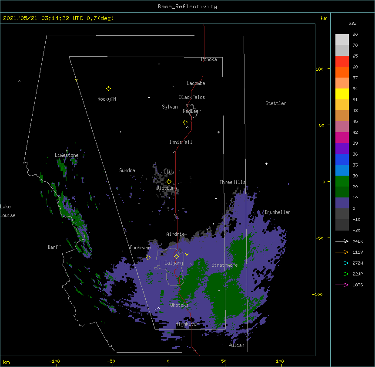Screen dimensions: 375x367
Task: Click the Blackfalds label
Action: pos(192,97)
